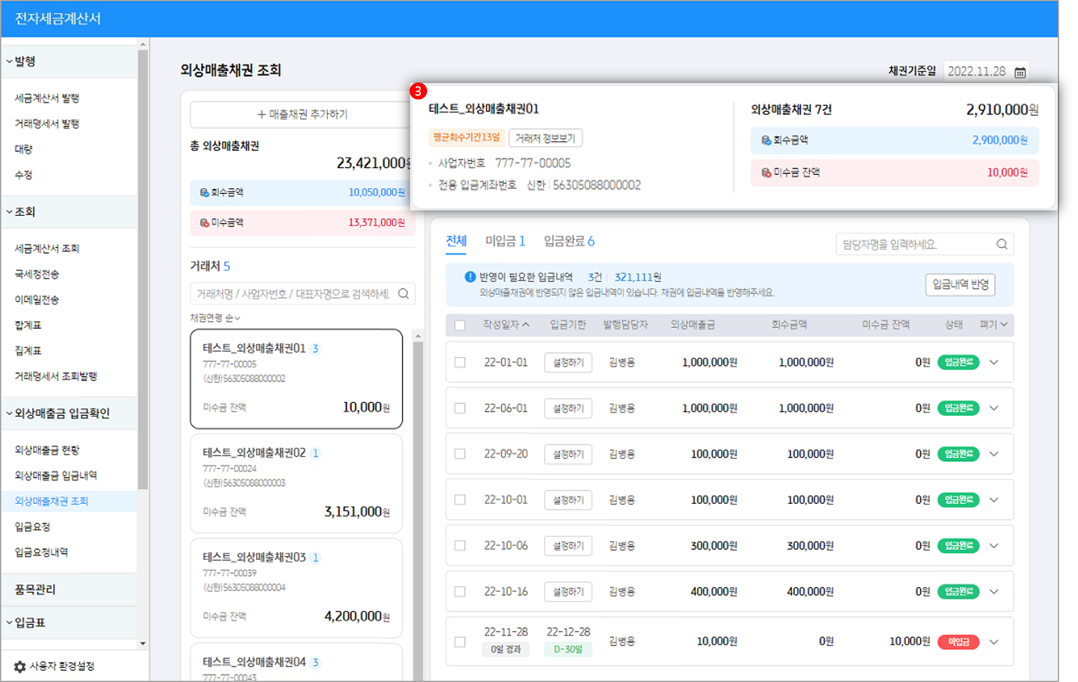
Task: Click the 미수금 잔액 icon in the 외상매출채권 7건 card
Action: coord(766,173)
